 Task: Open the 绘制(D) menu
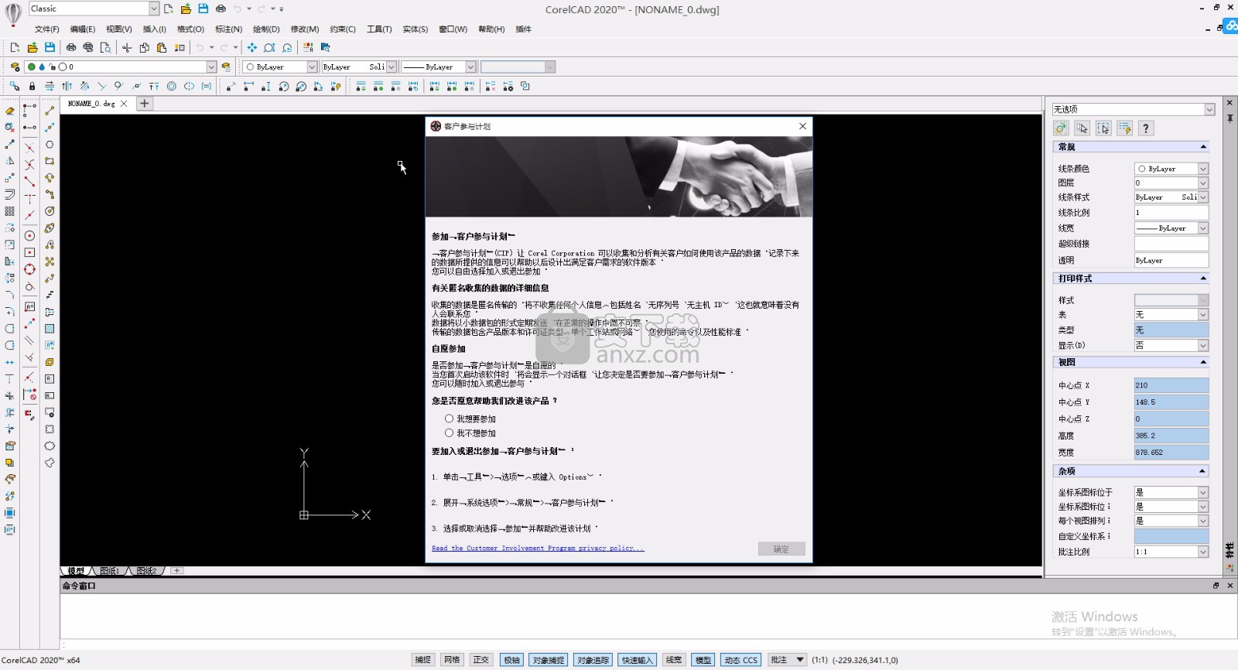click(x=266, y=29)
